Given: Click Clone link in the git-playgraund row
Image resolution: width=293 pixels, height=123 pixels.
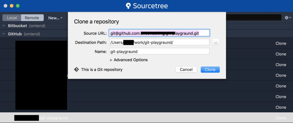Looking at the screenshot, I should pos(281,118).
